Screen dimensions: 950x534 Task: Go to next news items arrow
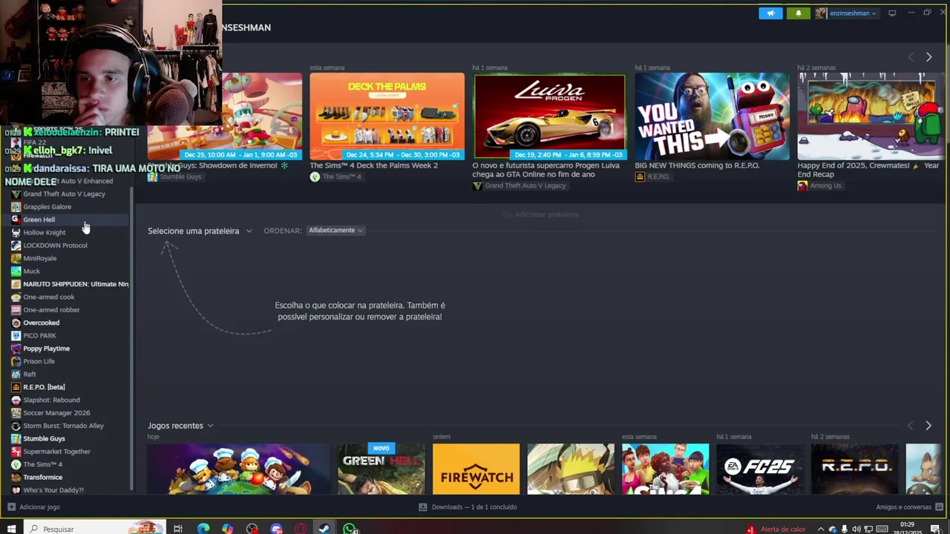click(x=928, y=57)
